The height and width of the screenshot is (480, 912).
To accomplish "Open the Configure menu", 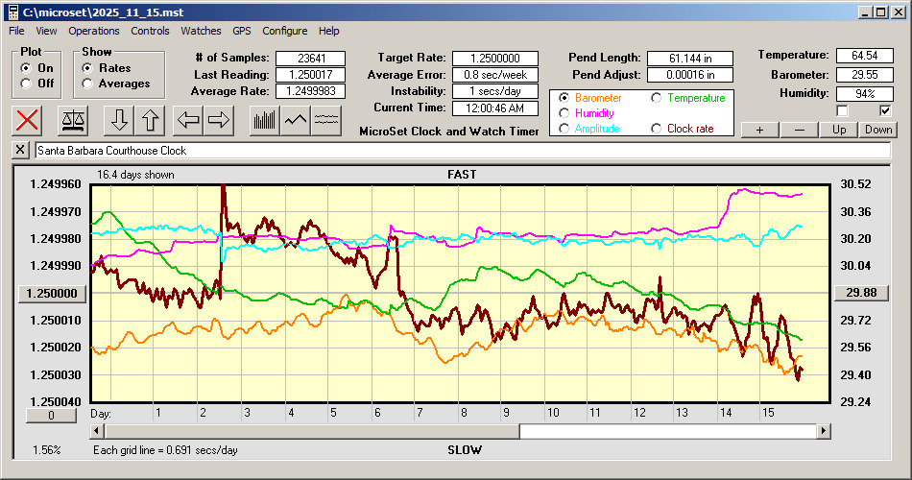I will coord(285,31).
